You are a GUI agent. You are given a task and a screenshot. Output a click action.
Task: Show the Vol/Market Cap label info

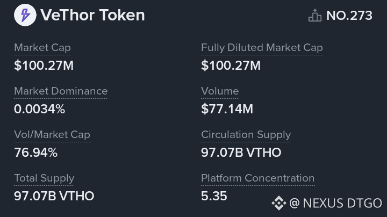[x=52, y=134]
